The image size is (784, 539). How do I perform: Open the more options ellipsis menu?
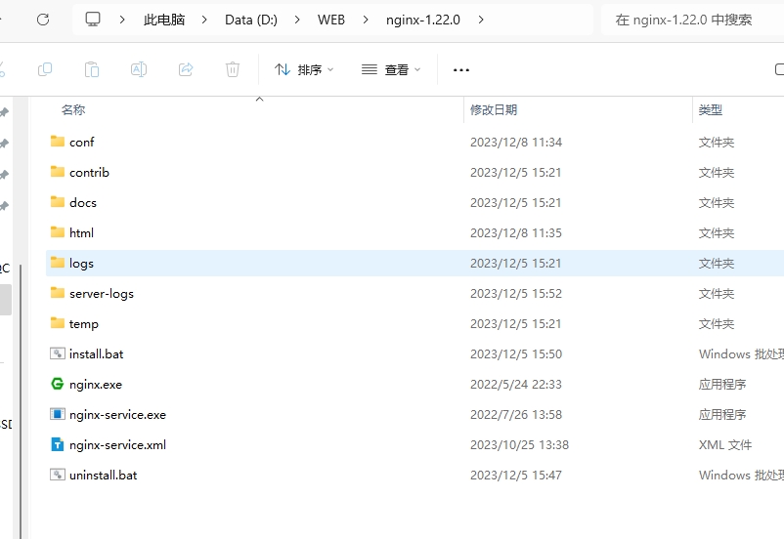(461, 70)
